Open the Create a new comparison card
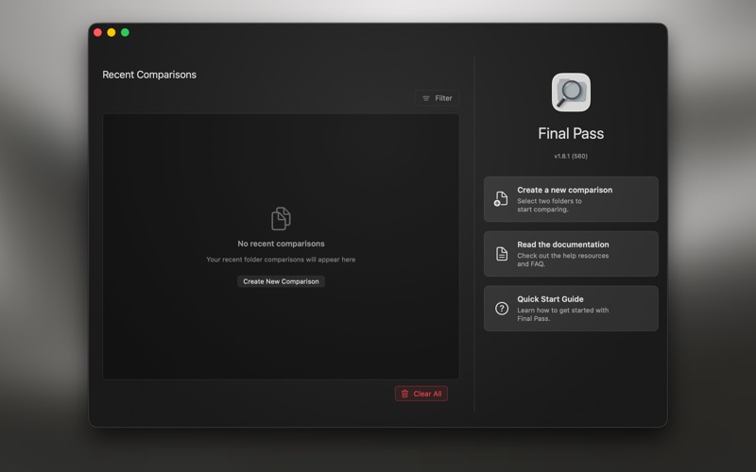The image size is (756, 472). click(x=571, y=199)
